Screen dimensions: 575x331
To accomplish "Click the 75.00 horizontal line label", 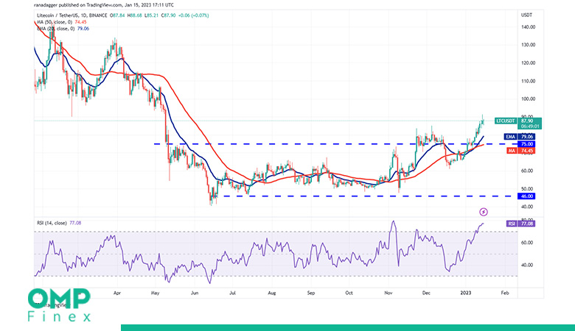I will 526,144.
